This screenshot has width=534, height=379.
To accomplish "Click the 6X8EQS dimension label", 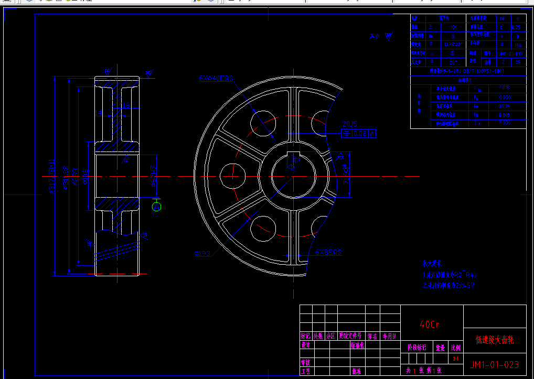I will (x=328, y=252).
